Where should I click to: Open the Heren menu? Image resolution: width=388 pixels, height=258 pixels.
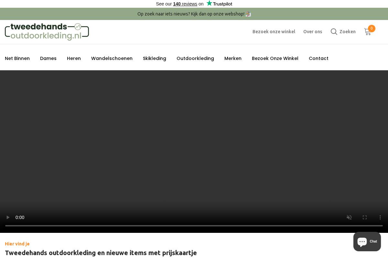click(x=74, y=58)
